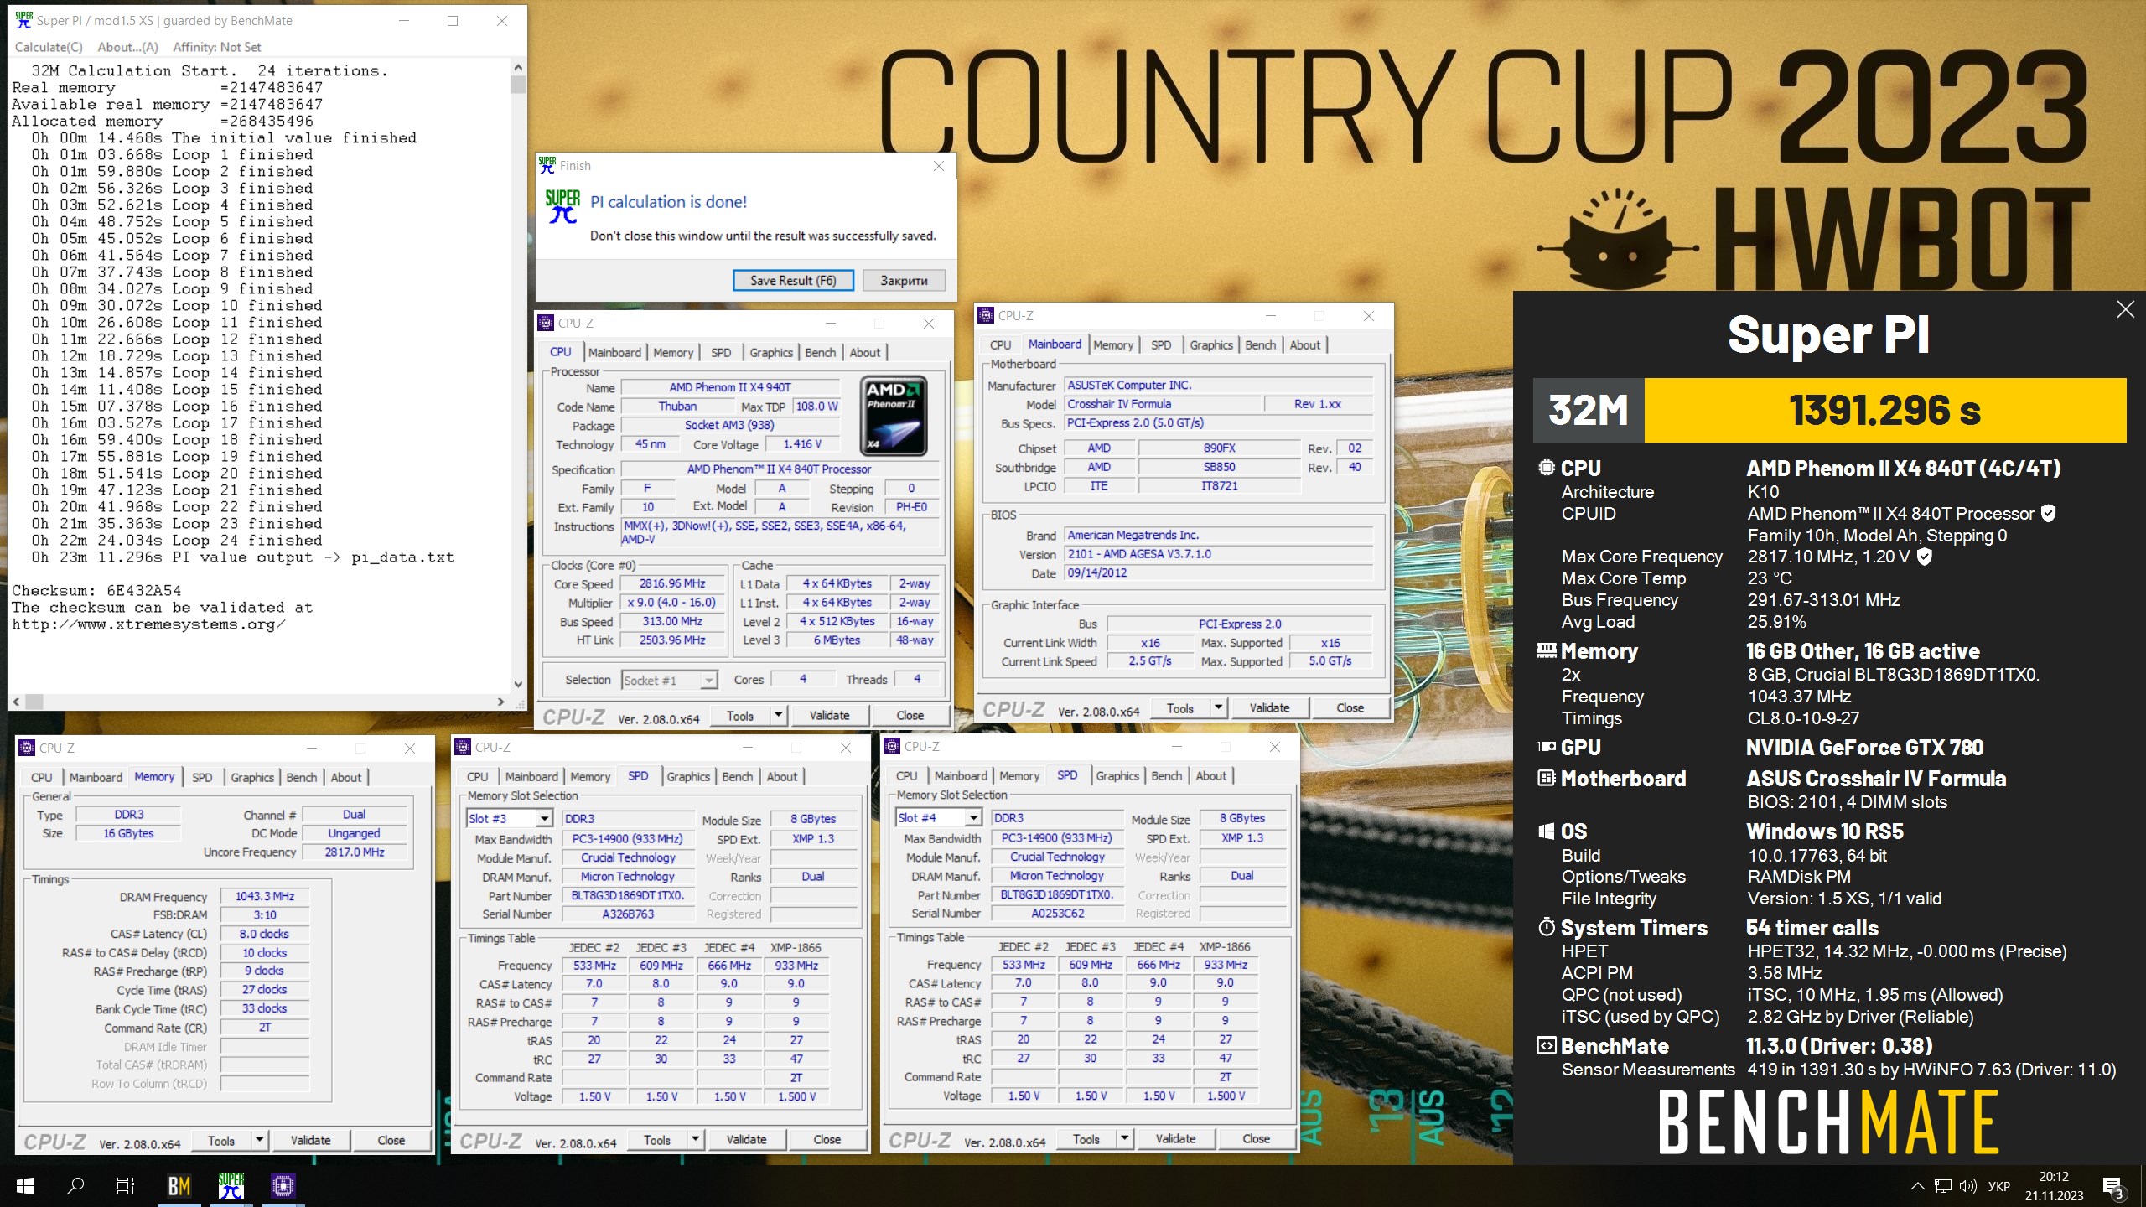
Task: Click the Core Speed value 2816.96 MHz
Action: (671, 583)
